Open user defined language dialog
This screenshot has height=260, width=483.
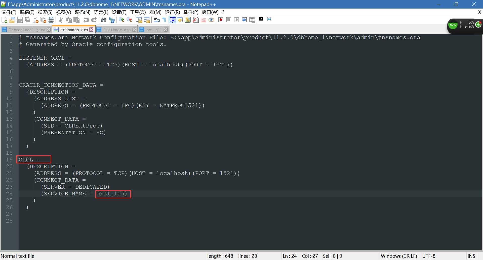(180, 20)
